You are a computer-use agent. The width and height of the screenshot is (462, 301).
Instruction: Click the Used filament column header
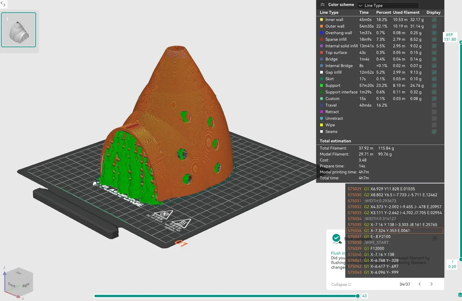(x=406, y=13)
